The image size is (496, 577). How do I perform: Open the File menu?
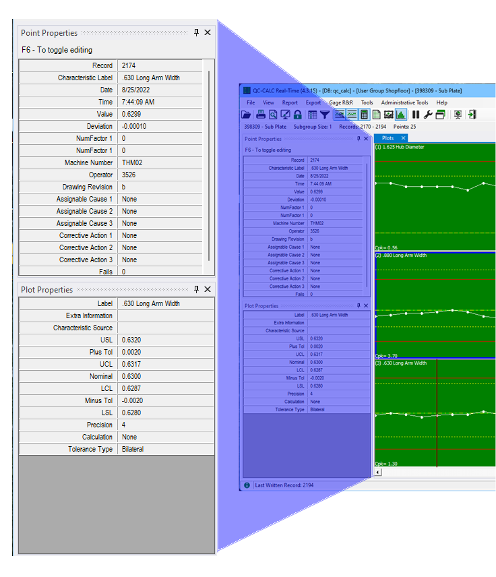pos(251,102)
